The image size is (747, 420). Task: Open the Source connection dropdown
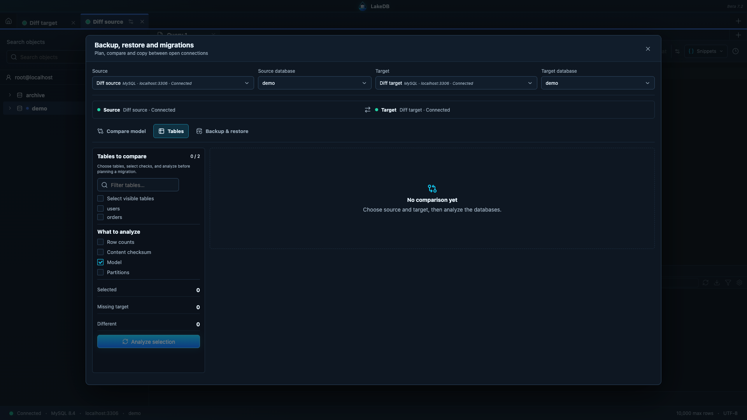173,83
